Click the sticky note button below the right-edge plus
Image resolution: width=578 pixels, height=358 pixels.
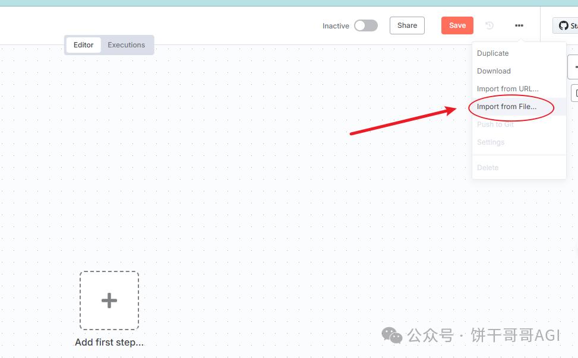574,93
